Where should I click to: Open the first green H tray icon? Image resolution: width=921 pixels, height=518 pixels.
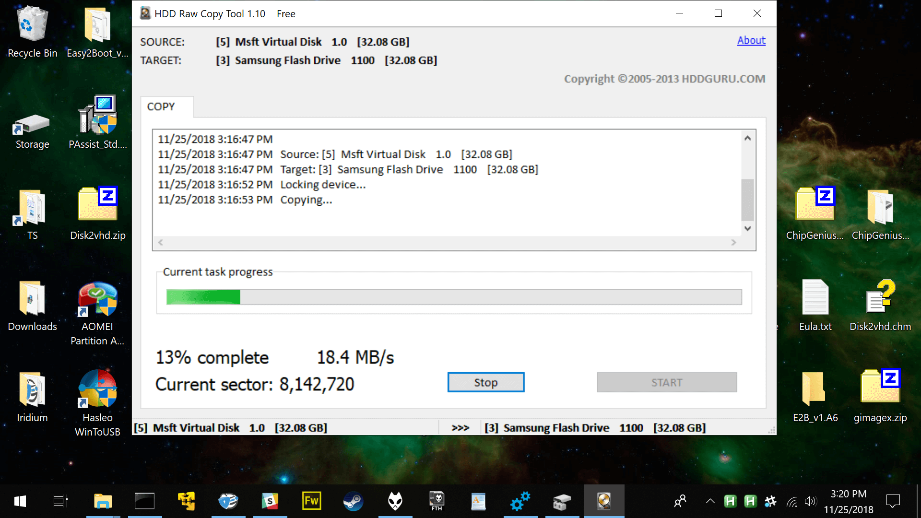click(730, 502)
